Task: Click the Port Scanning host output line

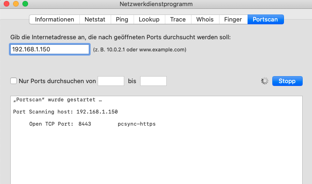Action: (x=65, y=112)
